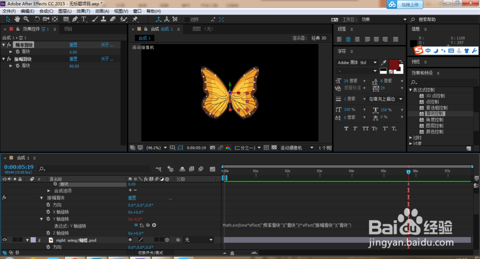Expand 合成选项 in timeline
Image resolution: width=480 pixels, height=259 pixels.
[48, 191]
